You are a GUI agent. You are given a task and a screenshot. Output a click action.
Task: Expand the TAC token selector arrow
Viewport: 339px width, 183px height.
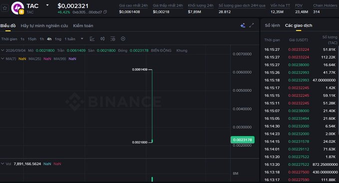click(47, 5)
